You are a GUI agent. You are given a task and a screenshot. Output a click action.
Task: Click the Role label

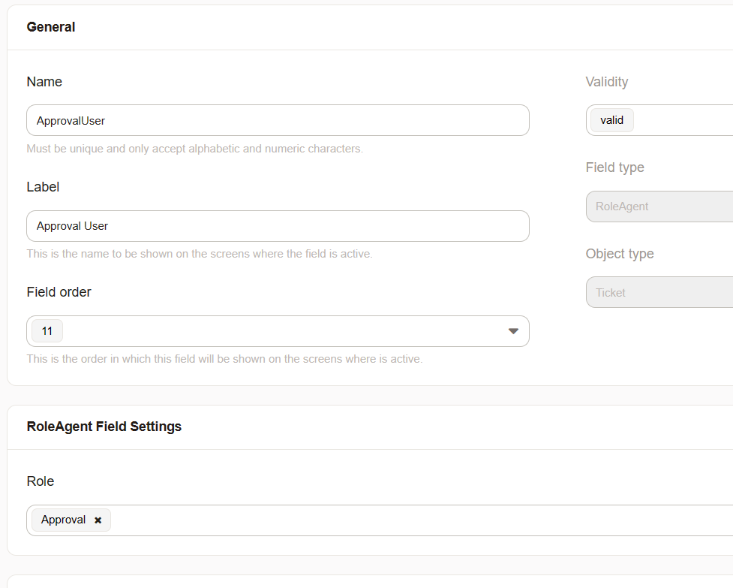[41, 481]
